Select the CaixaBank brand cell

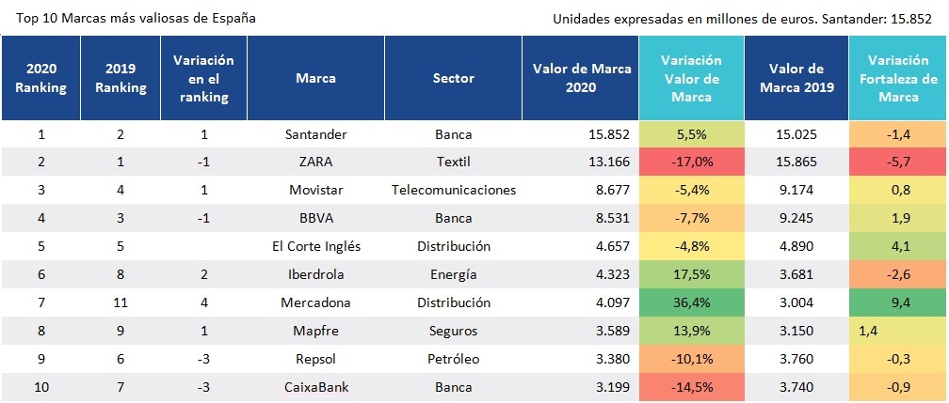[315, 387]
